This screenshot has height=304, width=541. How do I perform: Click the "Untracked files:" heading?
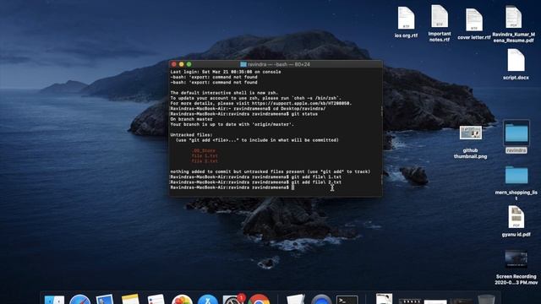[x=192, y=135]
